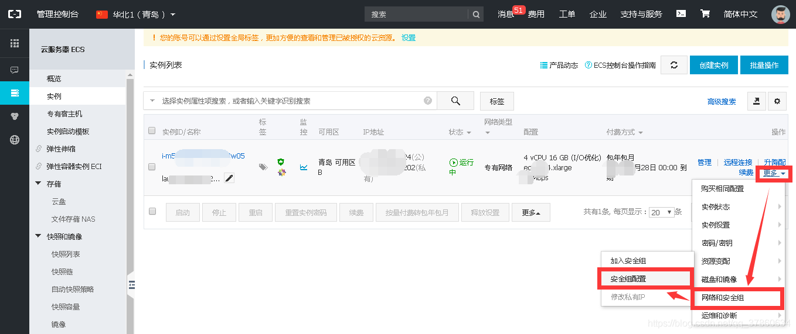Open 产品动态 product news
The image size is (796, 334).
point(559,66)
